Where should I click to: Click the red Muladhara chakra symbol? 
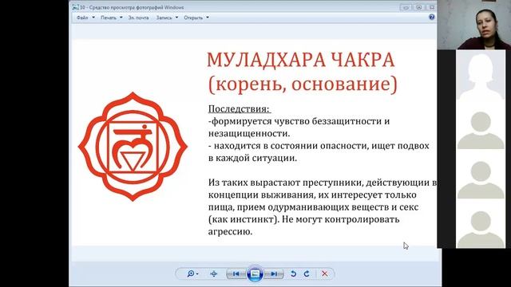pos(133,147)
